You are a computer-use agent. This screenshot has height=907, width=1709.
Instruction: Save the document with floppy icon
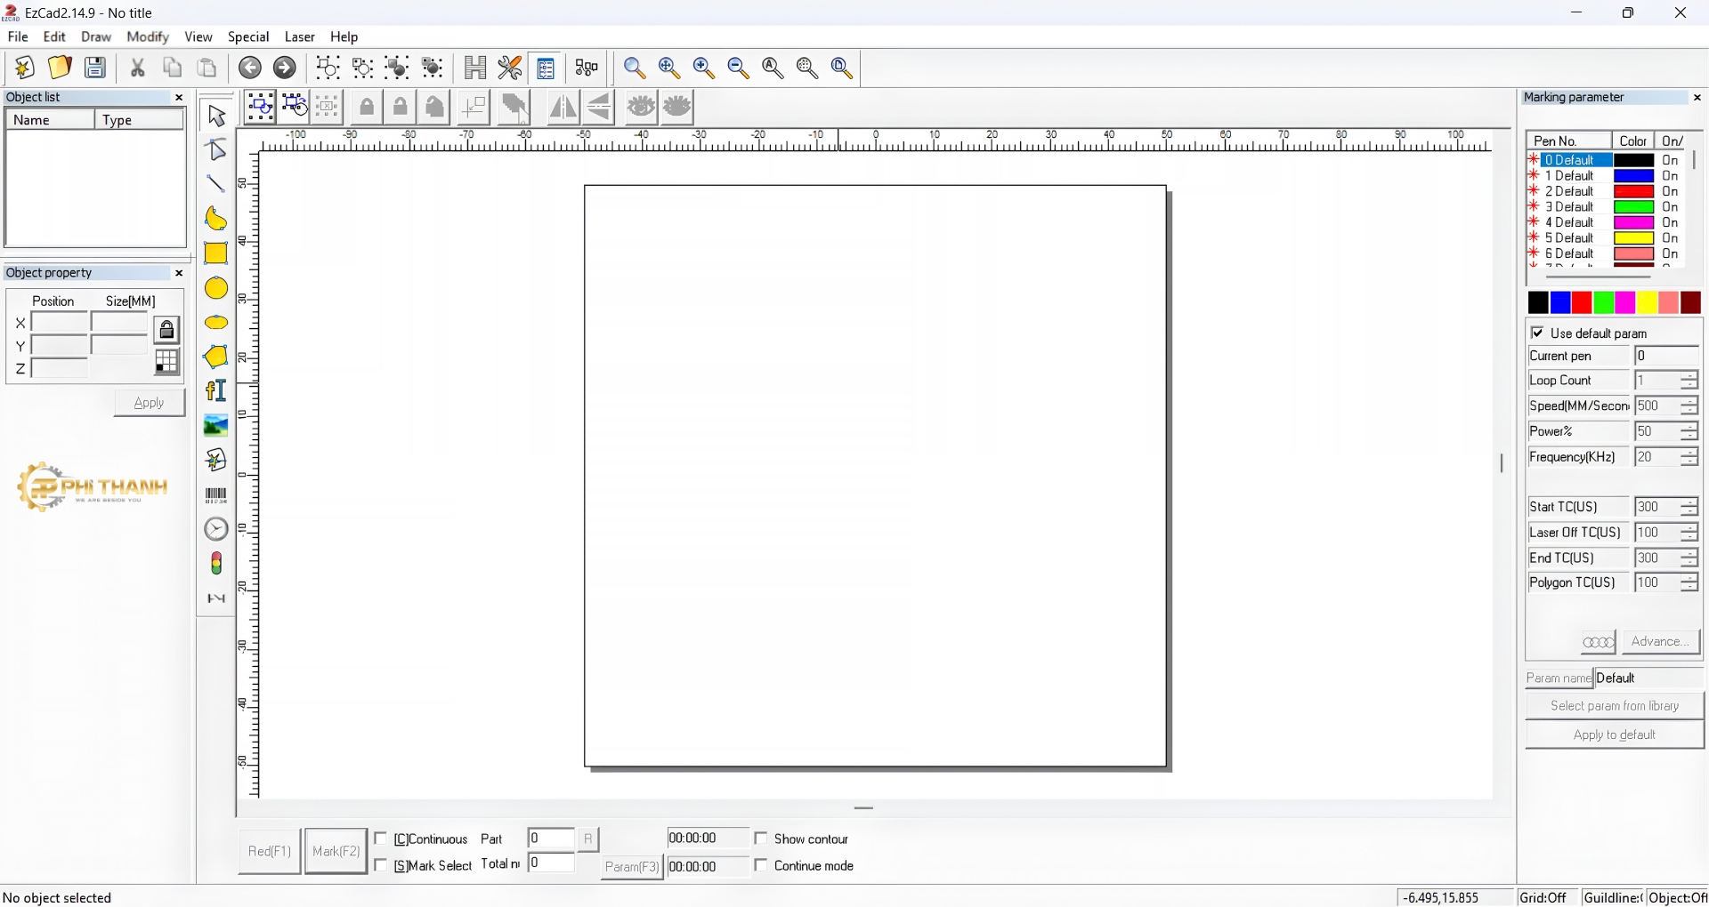coord(96,68)
